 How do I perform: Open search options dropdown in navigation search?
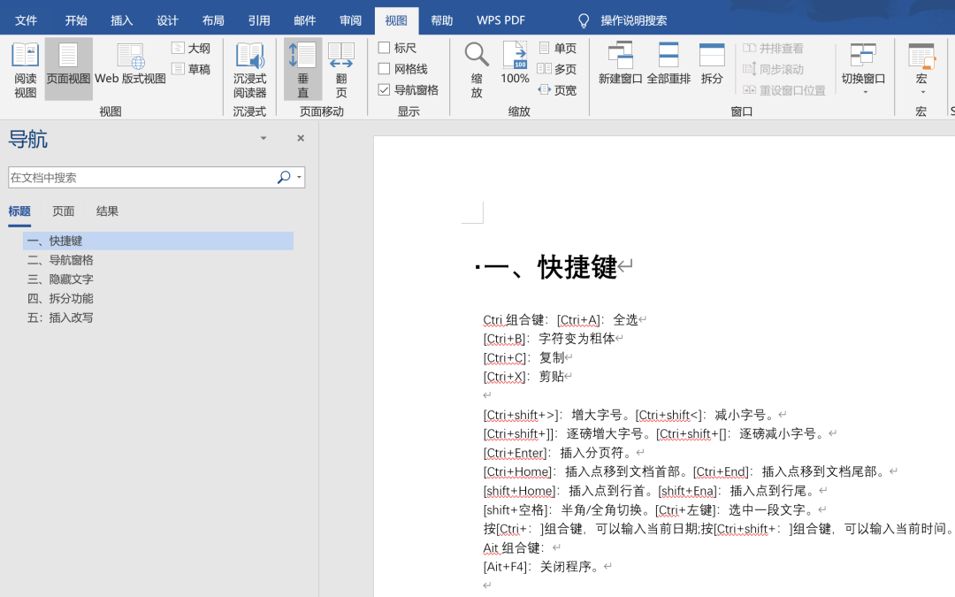coord(300,178)
